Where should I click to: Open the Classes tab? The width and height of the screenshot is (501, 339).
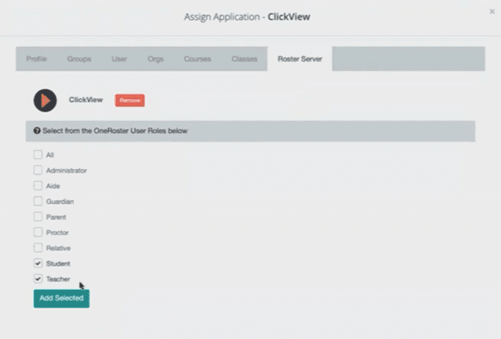point(244,59)
